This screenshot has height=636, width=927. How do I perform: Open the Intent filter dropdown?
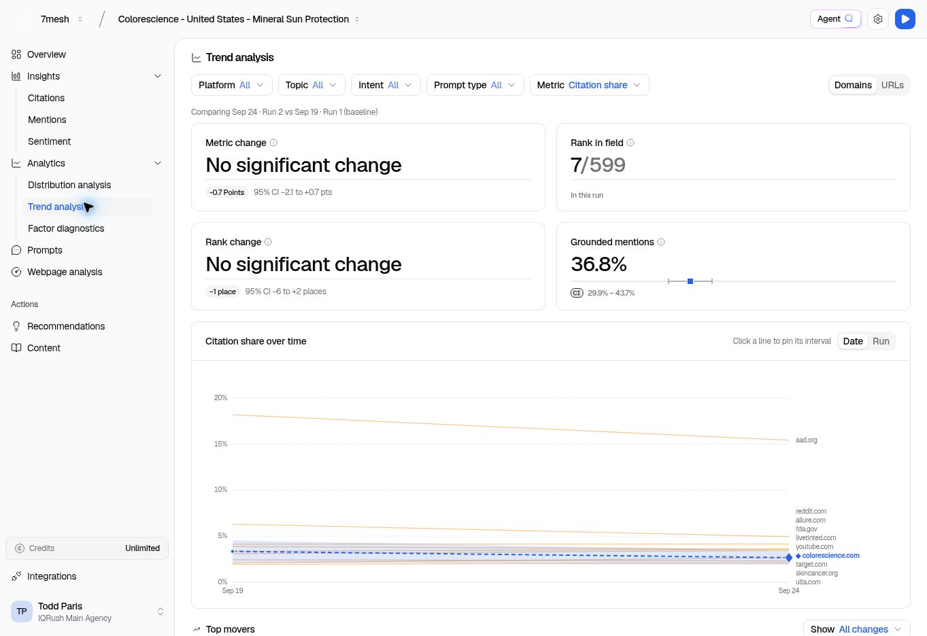386,85
